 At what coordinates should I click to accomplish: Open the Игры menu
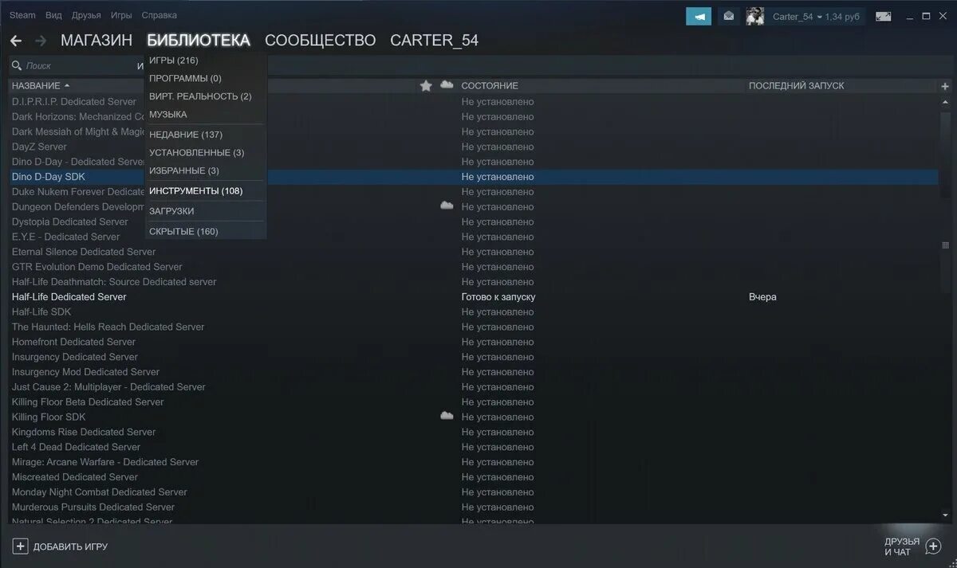coord(121,15)
